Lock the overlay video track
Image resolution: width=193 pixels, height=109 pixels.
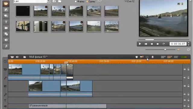pos(188,86)
